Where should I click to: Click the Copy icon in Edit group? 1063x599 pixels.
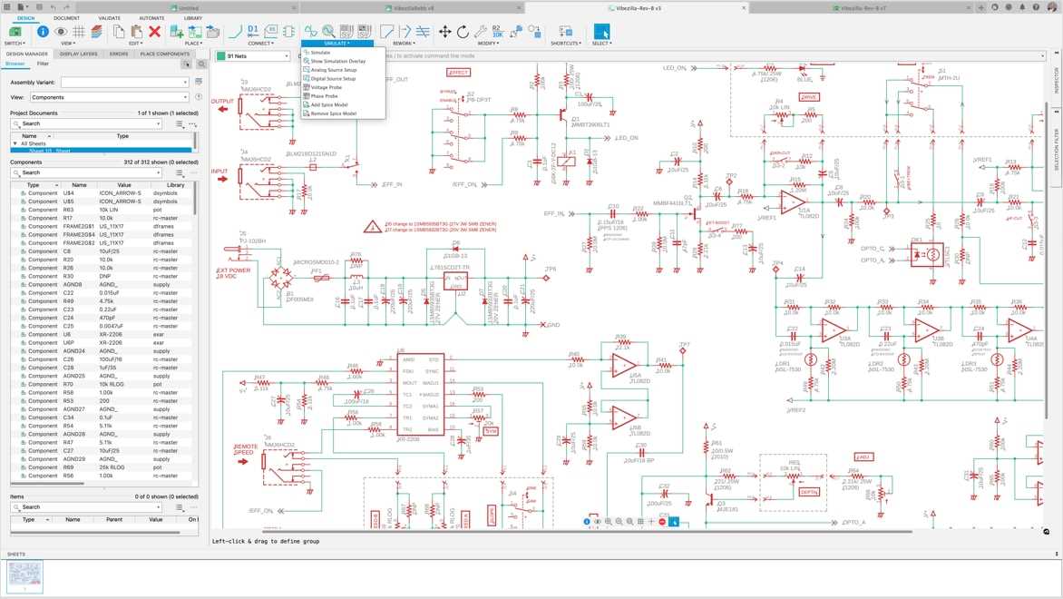click(x=119, y=31)
